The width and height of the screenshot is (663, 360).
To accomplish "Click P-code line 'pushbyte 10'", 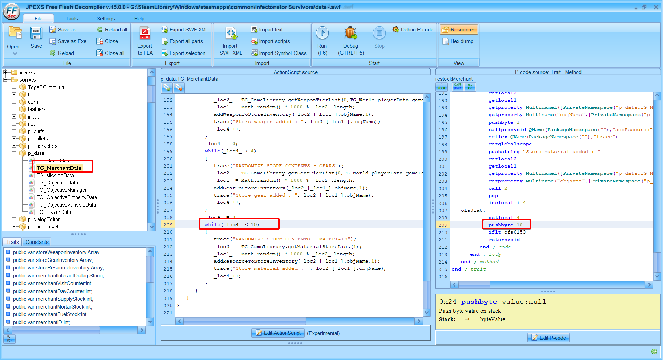I will tap(506, 225).
